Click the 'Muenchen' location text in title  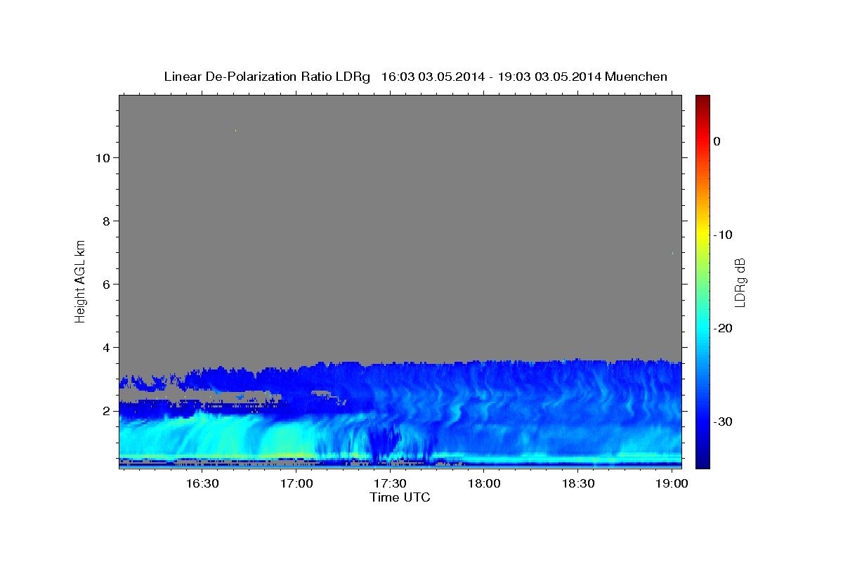coord(636,77)
